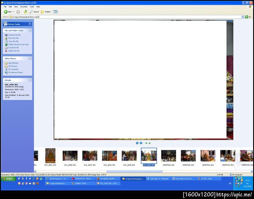Click the large filmstrip preview image

coord(144,80)
